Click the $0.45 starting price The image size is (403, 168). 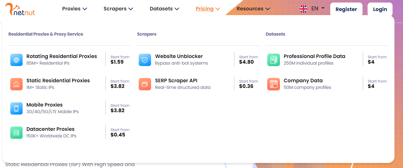pos(118,135)
